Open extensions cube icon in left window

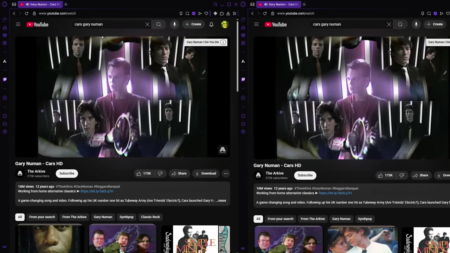click(x=222, y=13)
